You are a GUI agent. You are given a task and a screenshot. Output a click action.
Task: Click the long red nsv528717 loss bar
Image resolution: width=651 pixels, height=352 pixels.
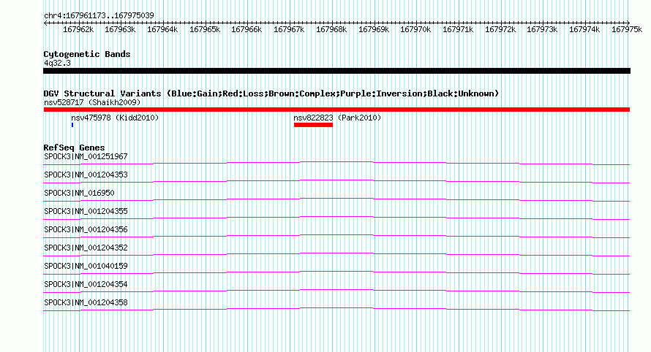point(336,110)
